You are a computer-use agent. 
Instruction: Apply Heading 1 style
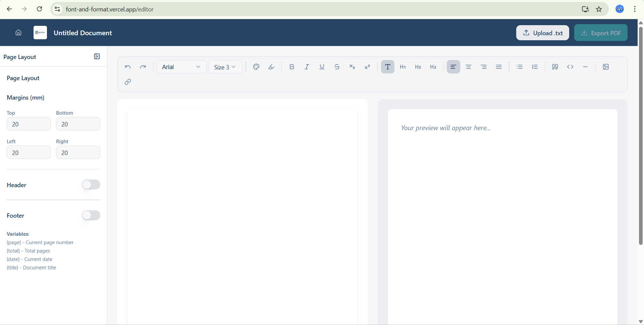pyautogui.click(x=402, y=67)
